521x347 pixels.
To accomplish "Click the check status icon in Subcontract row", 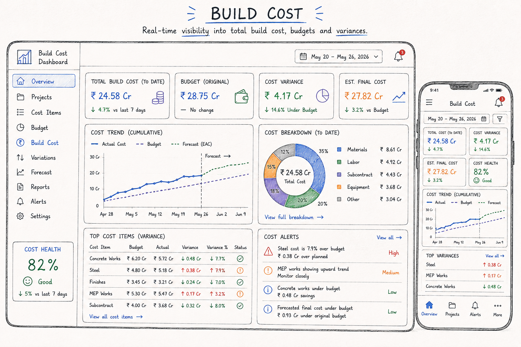I will coord(240,306).
